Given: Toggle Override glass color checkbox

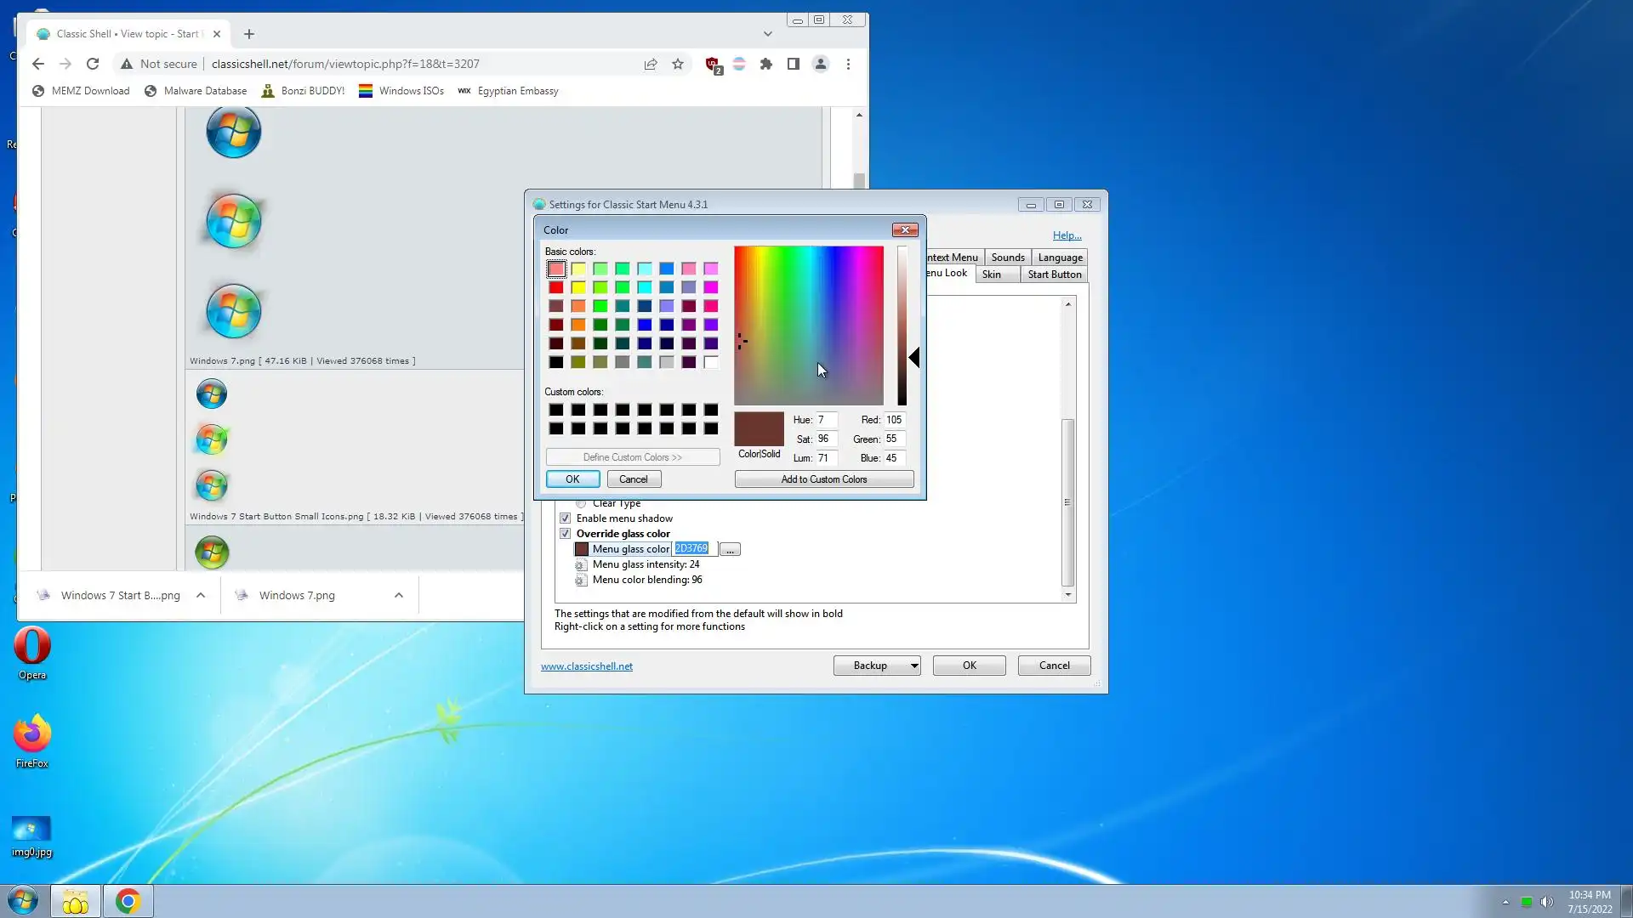Looking at the screenshot, I should pyautogui.click(x=566, y=534).
